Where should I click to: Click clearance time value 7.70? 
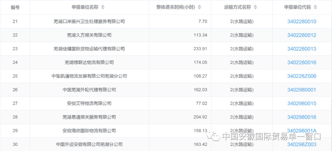click(x=203, y=21)
